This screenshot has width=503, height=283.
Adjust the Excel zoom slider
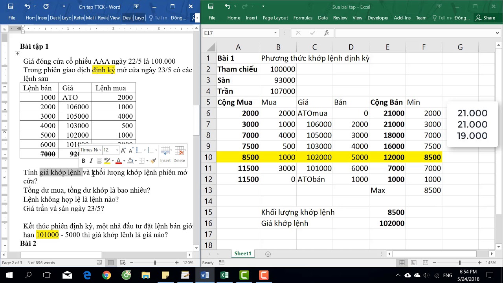(x=459, y=263)
